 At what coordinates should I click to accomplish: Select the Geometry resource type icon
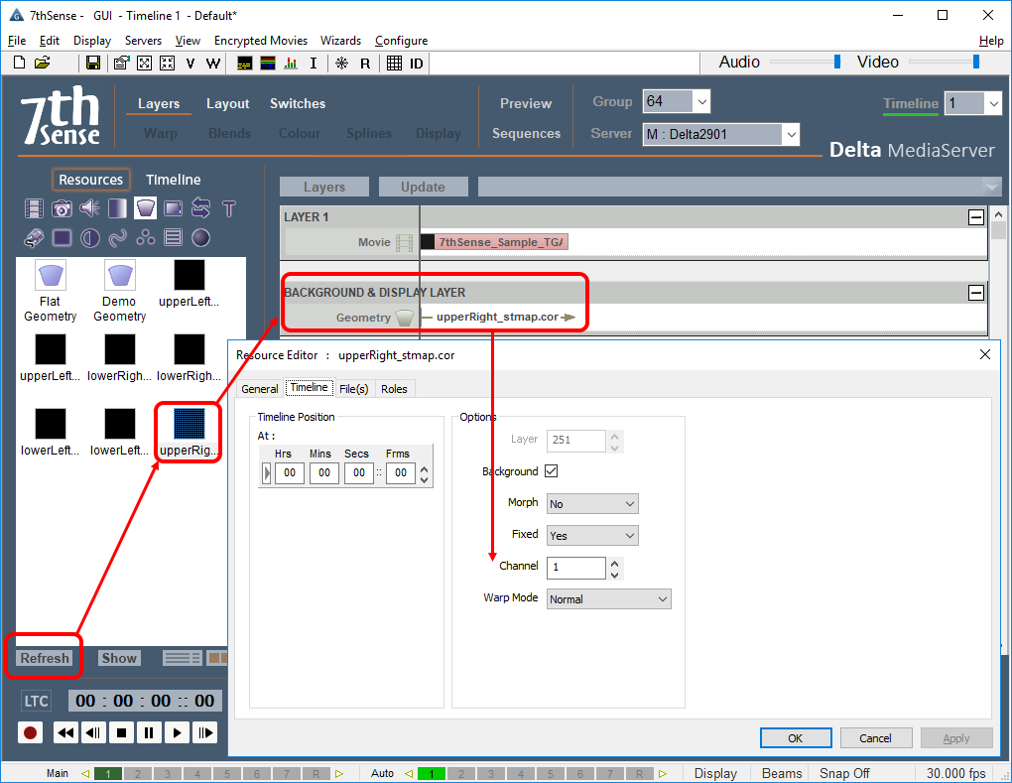coord(145,208)
